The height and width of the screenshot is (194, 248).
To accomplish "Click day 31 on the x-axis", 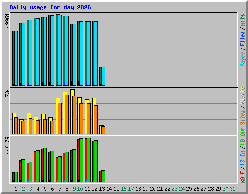I will pyautogui.click(x=232, y=189).
